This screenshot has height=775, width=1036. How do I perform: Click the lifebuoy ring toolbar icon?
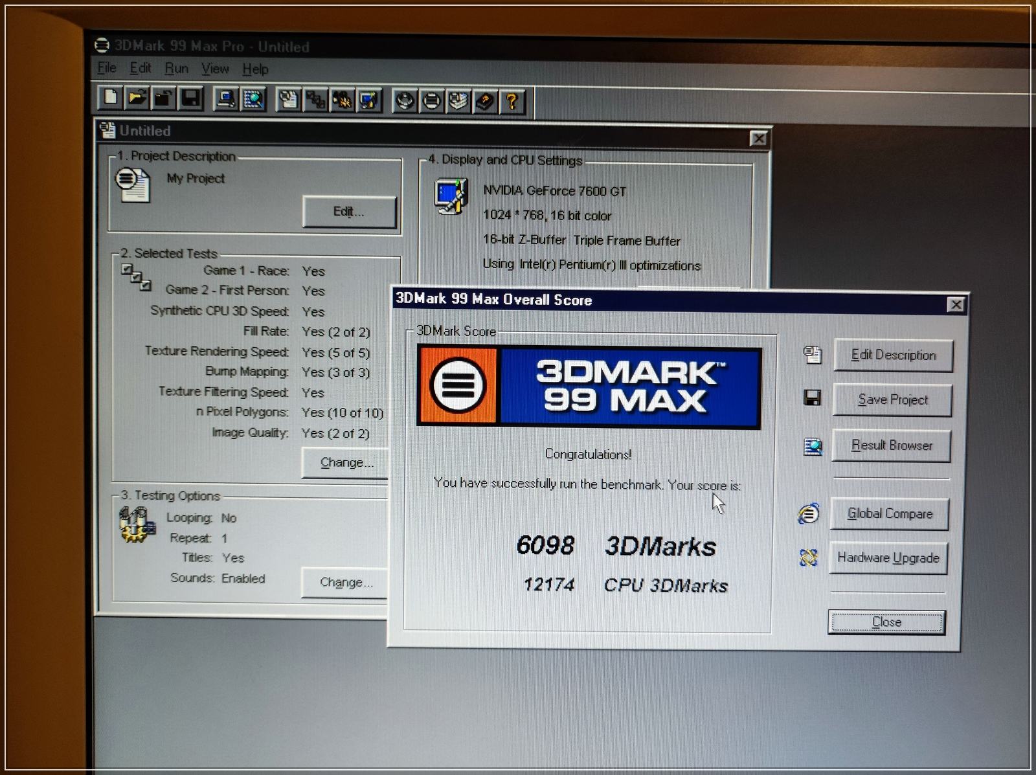coord(405,101)
